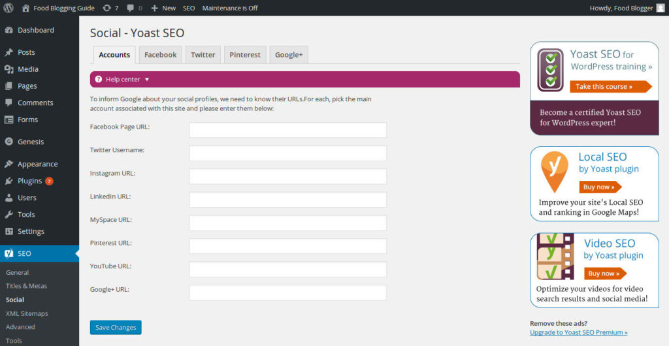
Task: Click the Video SEO by Yoast plugin title
Action: tap(613, 249)
